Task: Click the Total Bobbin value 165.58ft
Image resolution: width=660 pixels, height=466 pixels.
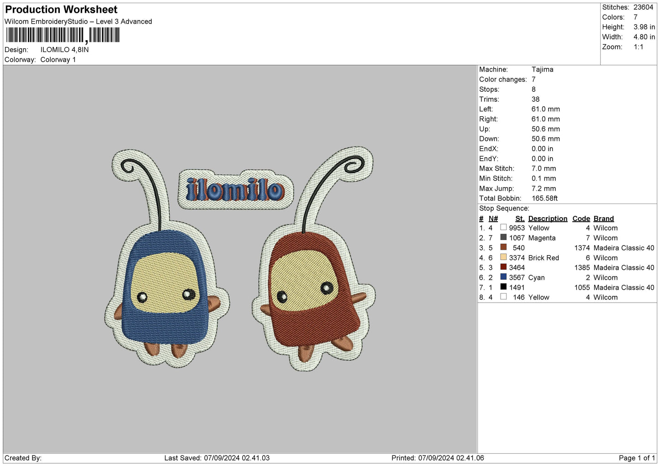Action: pos(544,198)
